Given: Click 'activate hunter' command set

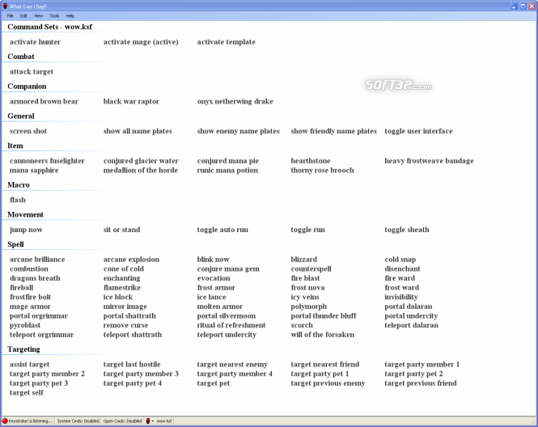Looking at the screenshot, I should [x=35, y=42].
